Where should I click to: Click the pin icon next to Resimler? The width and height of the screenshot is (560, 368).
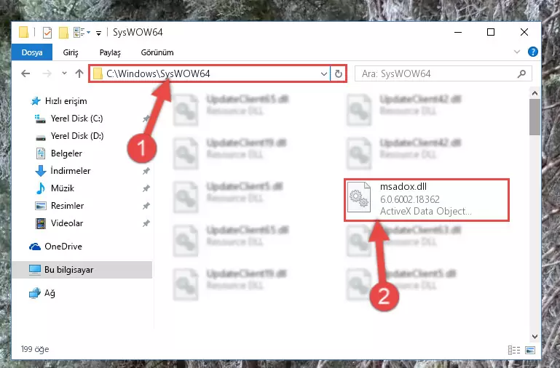[x=146, y=206]
